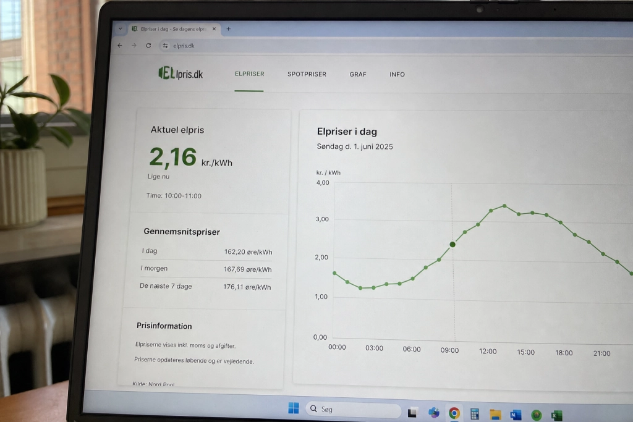This screenshot has width=633, height=422.
Task: Click the 00:00 data point on the chart
Action: [x=334, y=273]
